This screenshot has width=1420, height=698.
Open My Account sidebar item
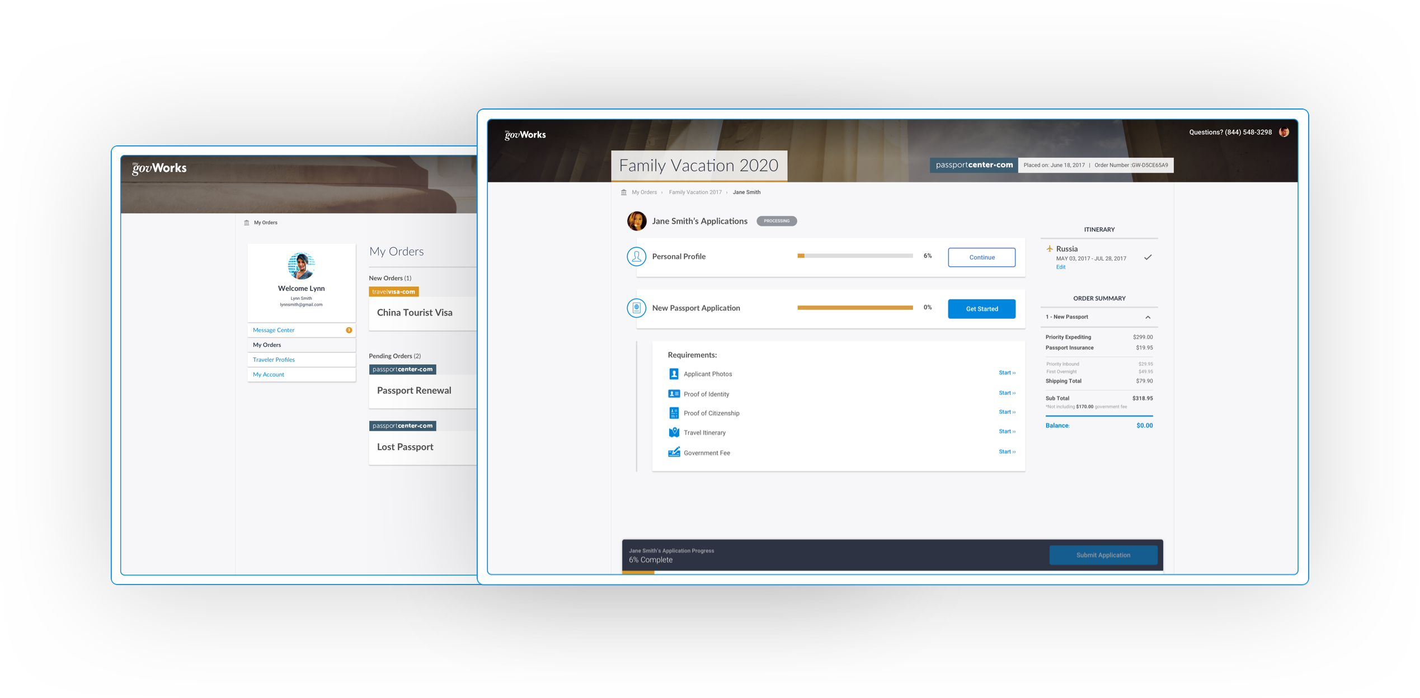269,375
